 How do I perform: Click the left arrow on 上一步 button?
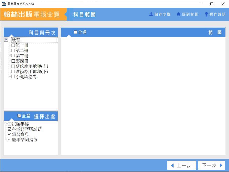tap(172, 165)
